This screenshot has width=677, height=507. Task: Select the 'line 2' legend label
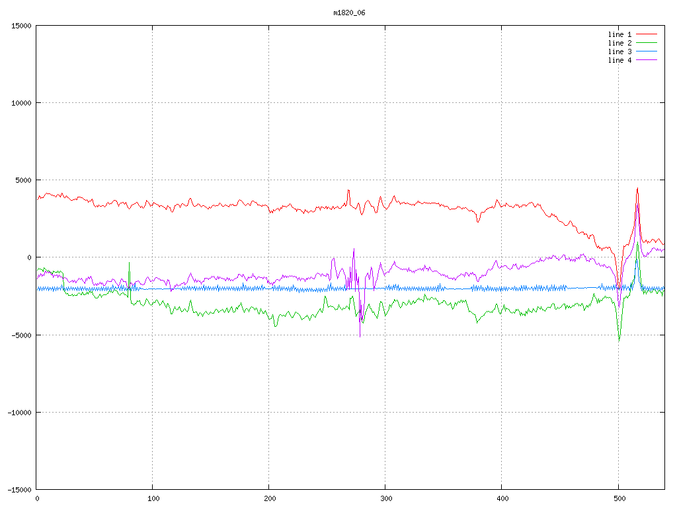(x=619, y=43)
